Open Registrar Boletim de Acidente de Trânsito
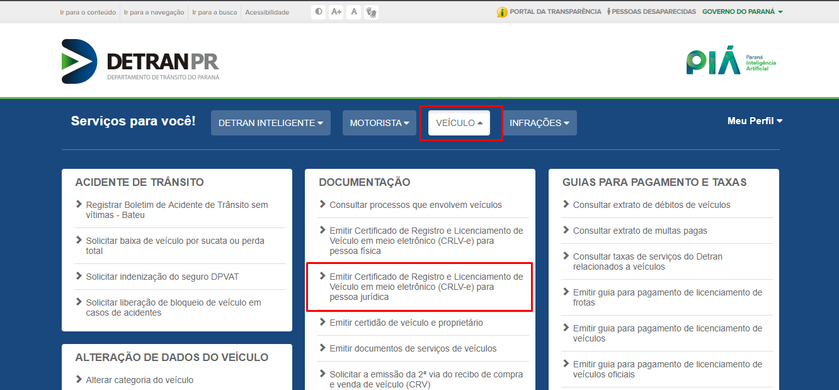 point(177,210)
